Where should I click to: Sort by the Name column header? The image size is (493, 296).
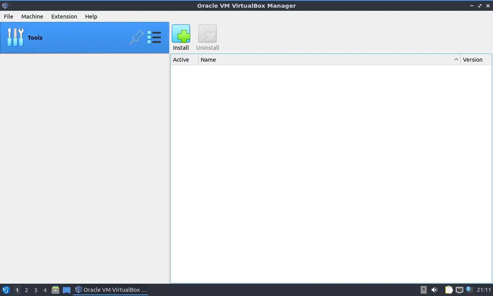pyautogui.click(x=329, y=60)
